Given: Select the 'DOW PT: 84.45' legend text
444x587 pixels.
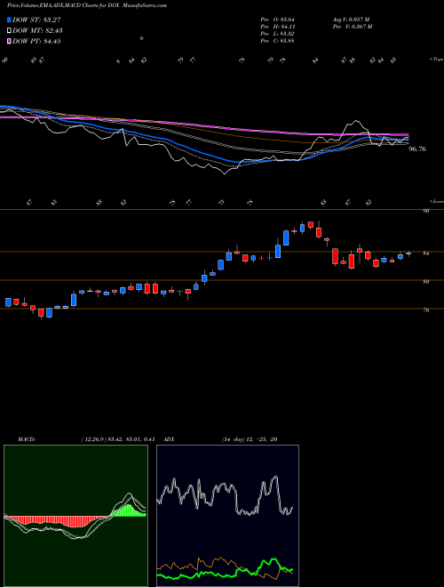Looking at the screenshot, I should [36, 41].
